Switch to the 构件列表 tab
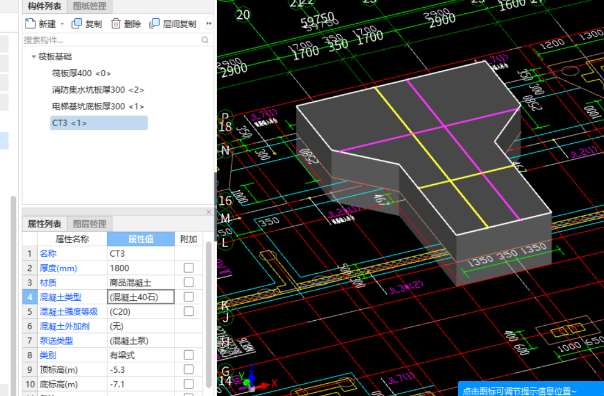 tap(44, 6)
